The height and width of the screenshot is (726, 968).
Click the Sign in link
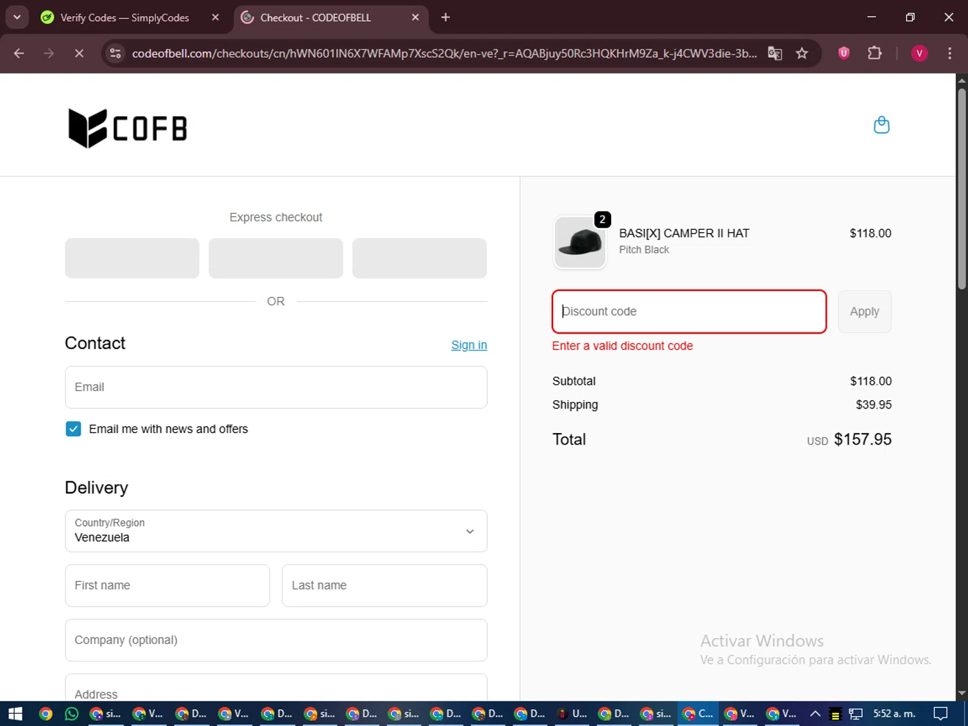pos(469,345)
